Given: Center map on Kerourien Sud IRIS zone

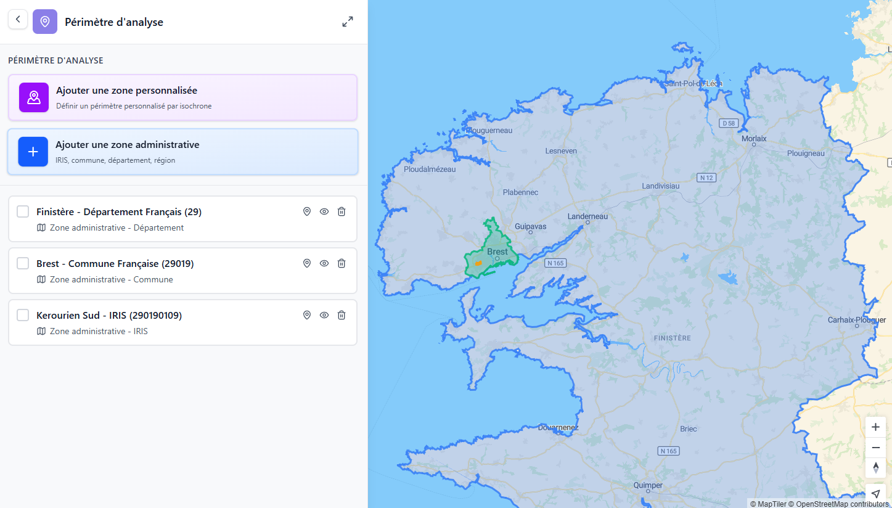Looking at the screenshot, I should point(306,314).
